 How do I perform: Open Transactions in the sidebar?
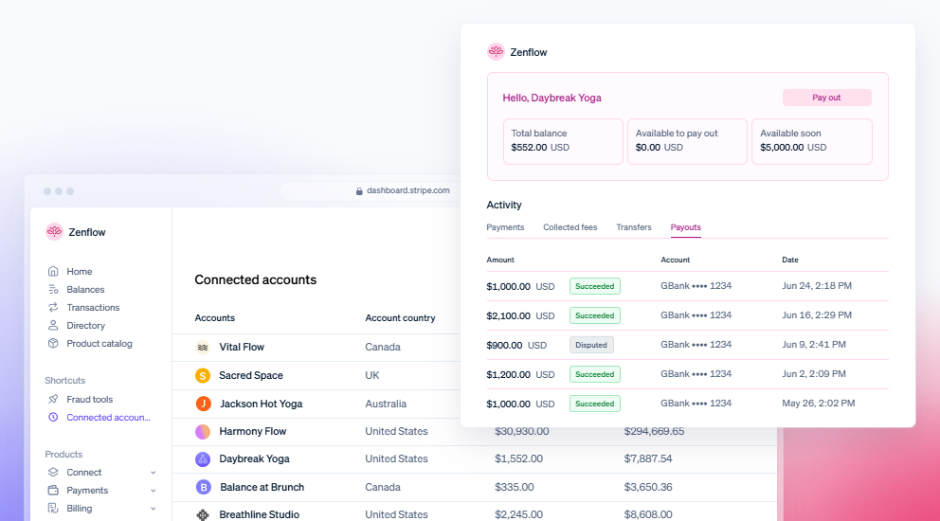pyautogui.click(x=93, y=308)
